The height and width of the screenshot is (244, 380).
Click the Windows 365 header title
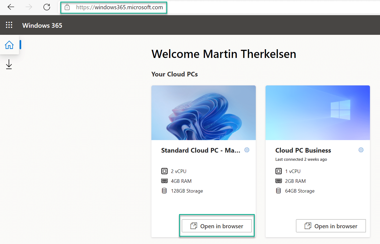(x=42, y=25)
